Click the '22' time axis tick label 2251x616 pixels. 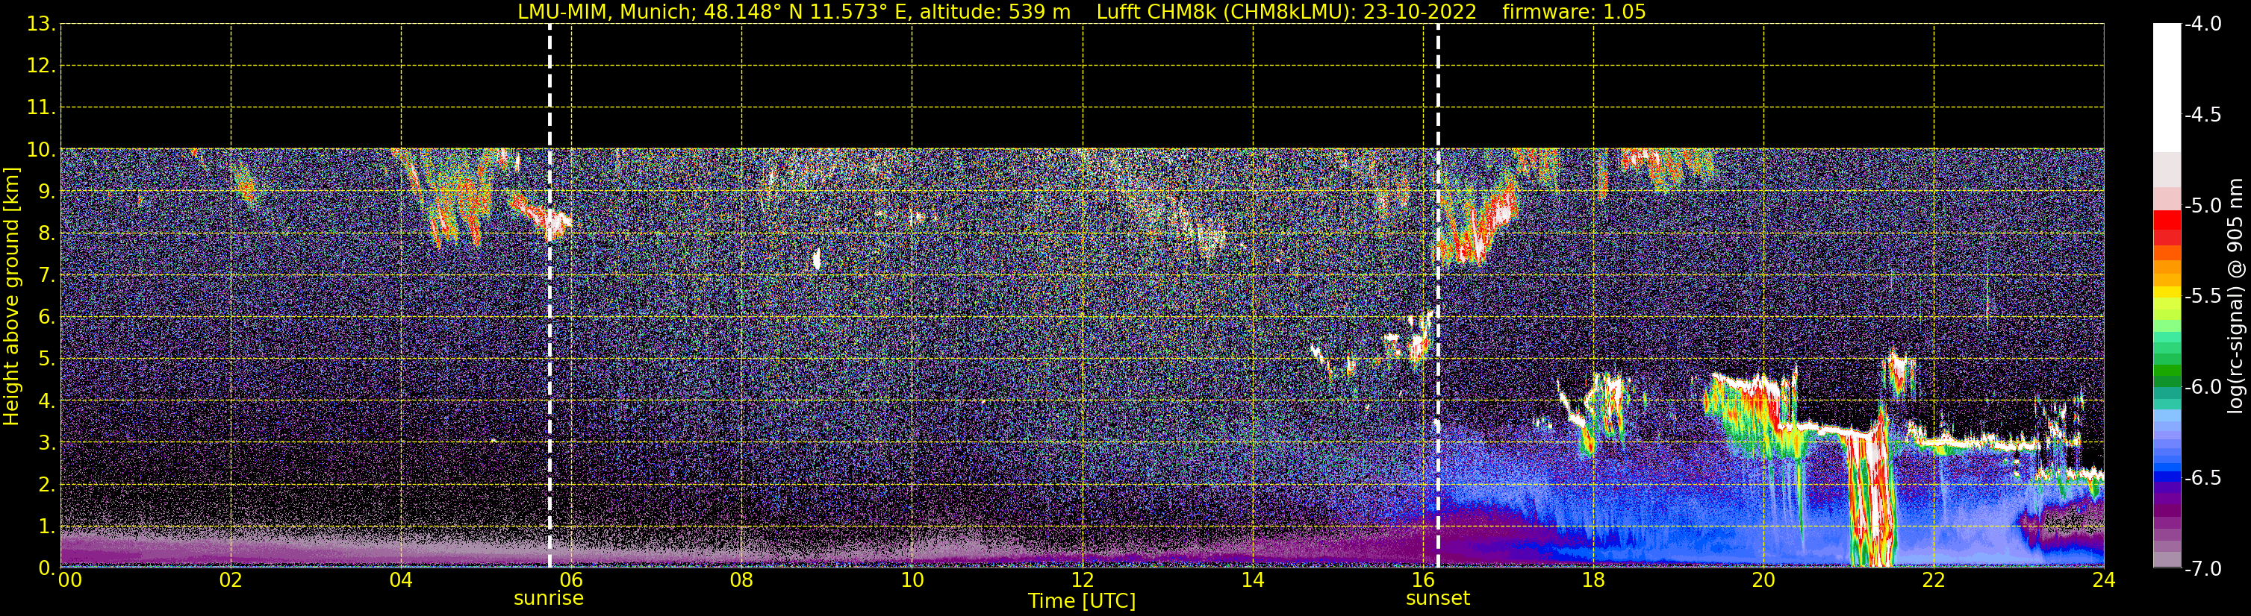pyautogui.click(x=1934, y=580)
